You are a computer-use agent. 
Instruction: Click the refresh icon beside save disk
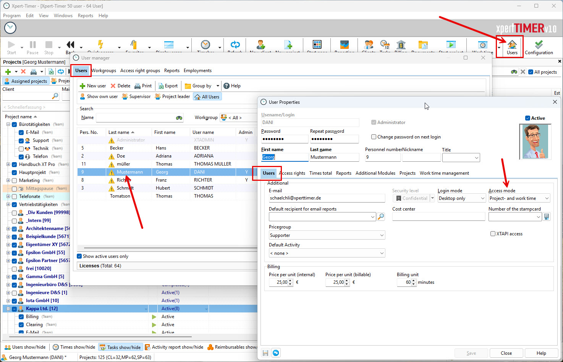click(x=276, y=353)
